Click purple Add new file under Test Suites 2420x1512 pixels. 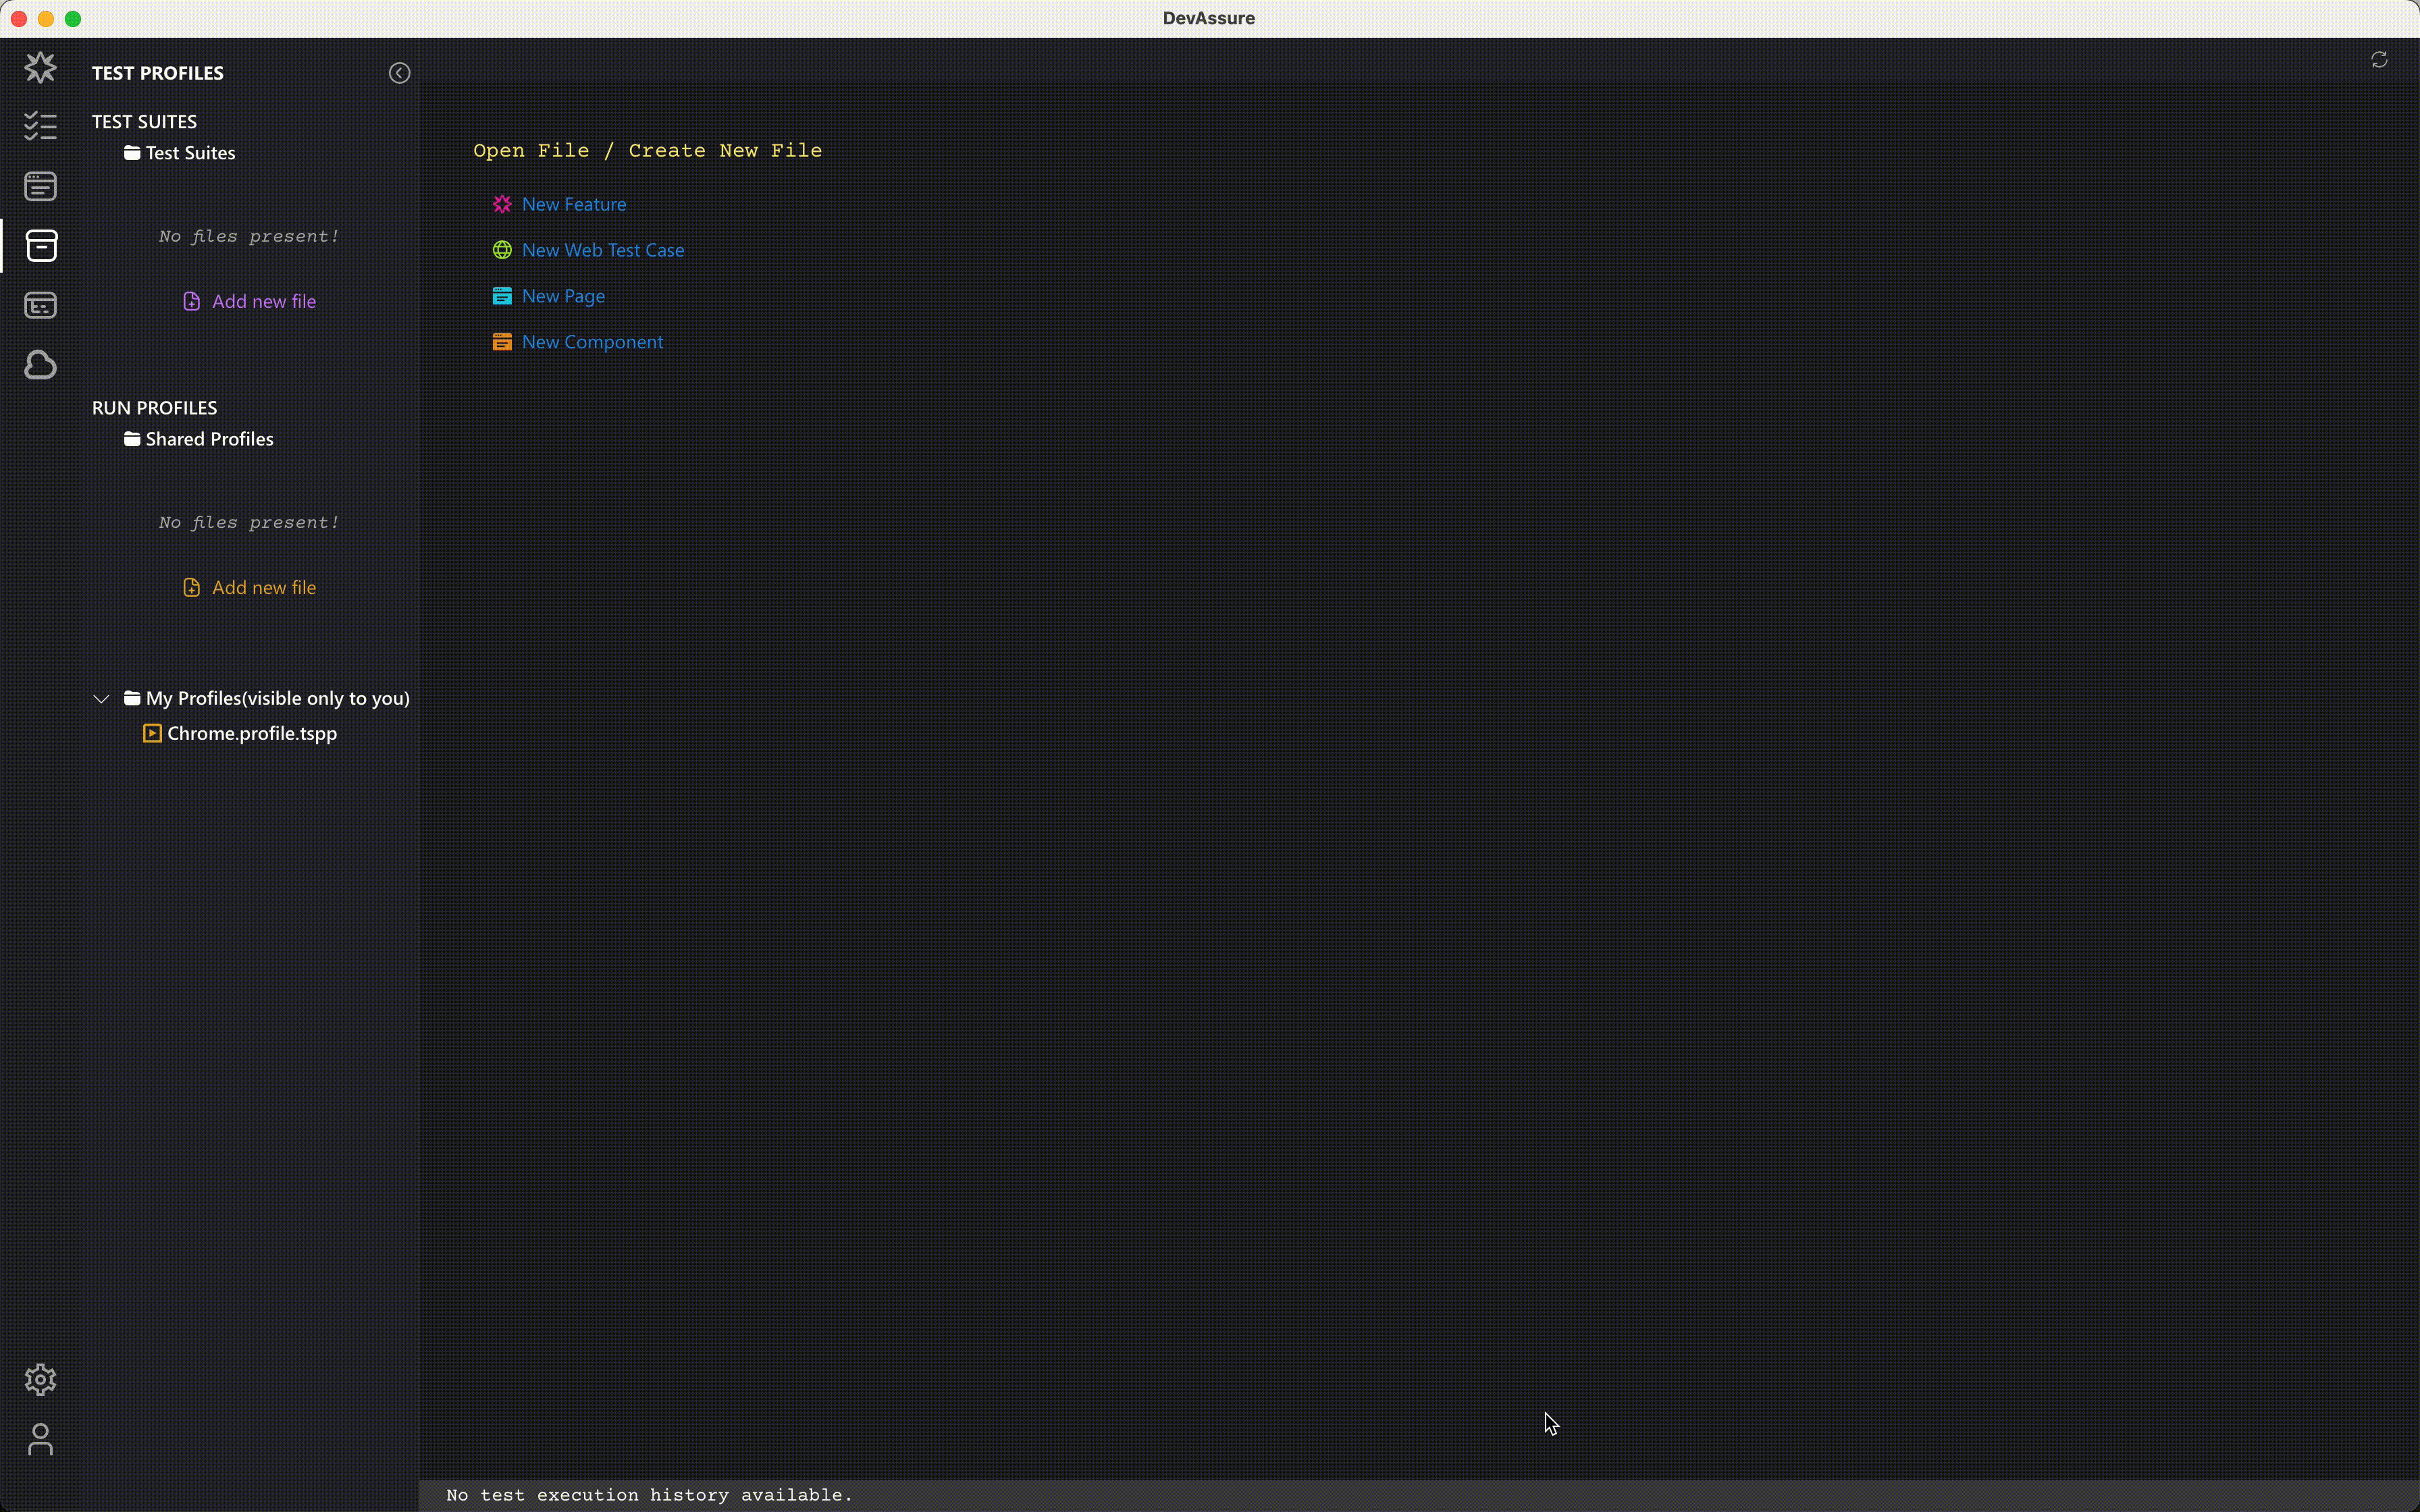coord(262,301)
